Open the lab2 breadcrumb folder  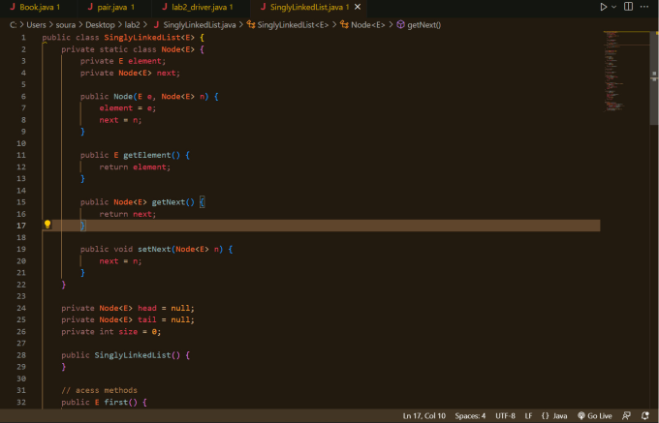132,25
